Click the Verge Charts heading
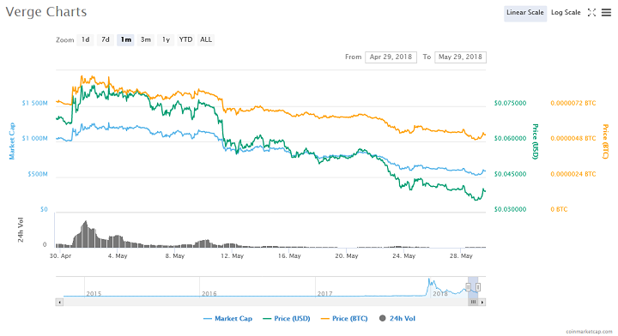The width and height of the screenshot is (618, 336). [x=46, y=12]
